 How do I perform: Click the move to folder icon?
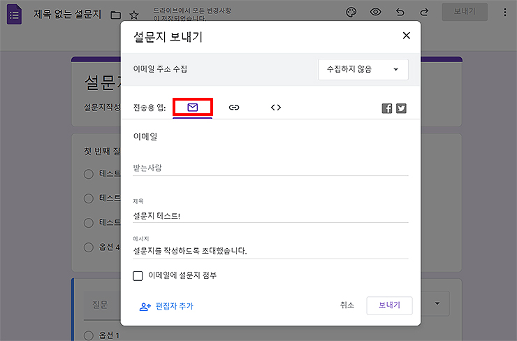tap(116, 15)
